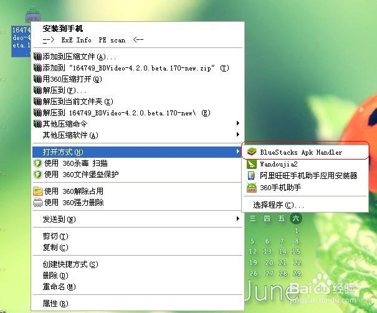
Task: Open with 阿里旺旺手机助手应用安装器
Action: click(x=305, y=176)
